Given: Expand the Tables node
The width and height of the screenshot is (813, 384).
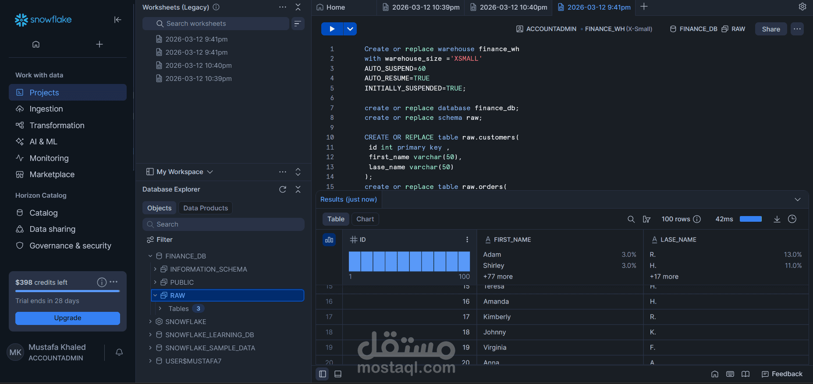Looking at the screenshot, I should [x=160, y=308].
